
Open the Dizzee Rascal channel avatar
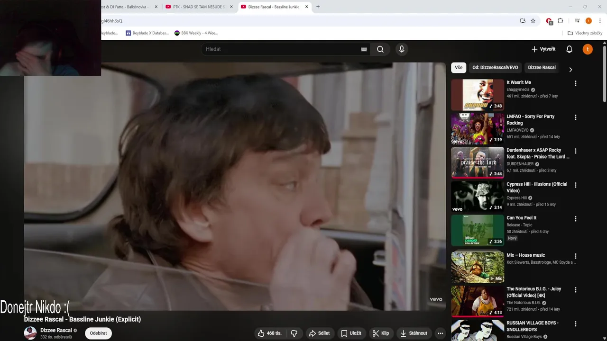30,333
